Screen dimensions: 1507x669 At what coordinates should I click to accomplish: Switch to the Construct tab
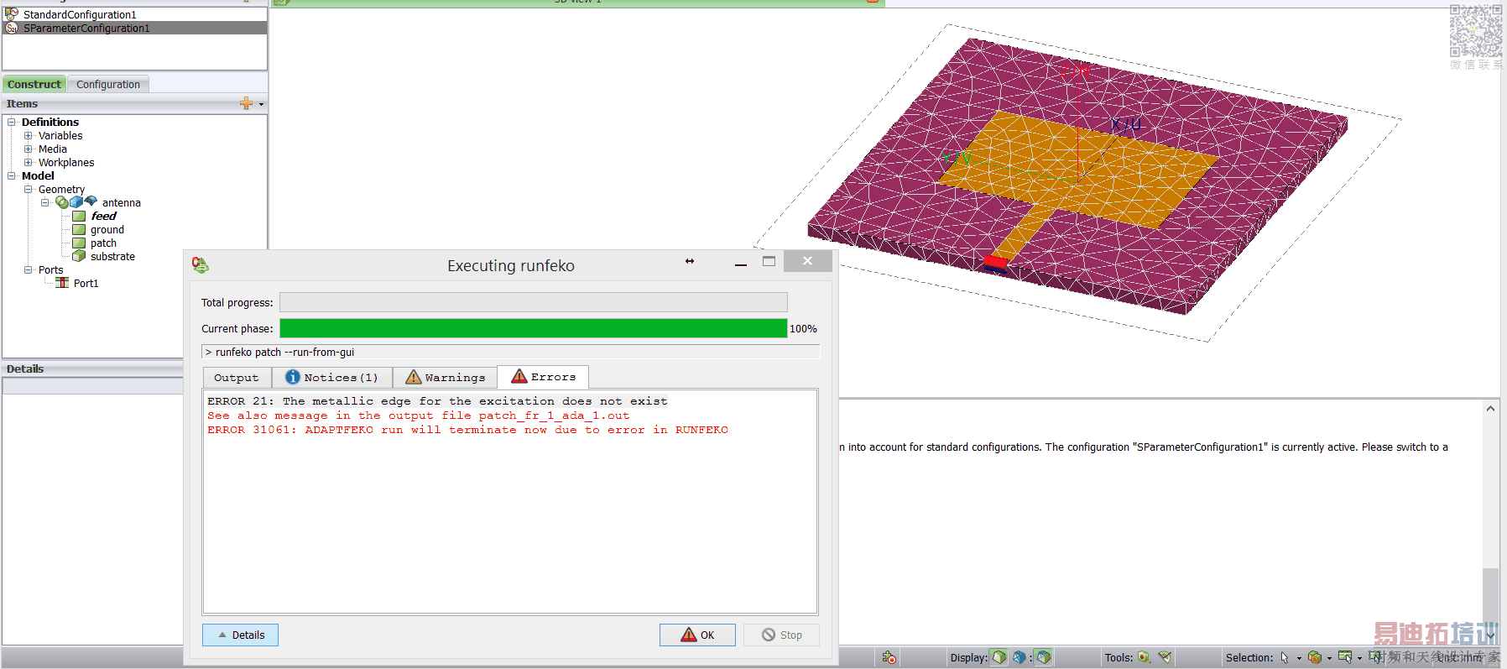34,84
